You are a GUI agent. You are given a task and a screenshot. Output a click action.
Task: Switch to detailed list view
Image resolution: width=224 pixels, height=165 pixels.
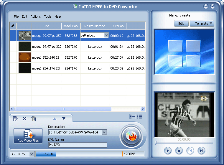click(140, 117)
